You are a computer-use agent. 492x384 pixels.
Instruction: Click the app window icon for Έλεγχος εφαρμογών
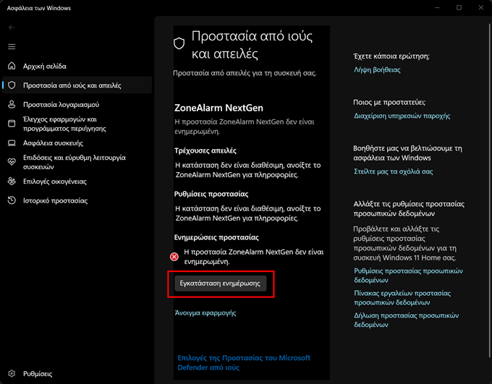tap(12, 124)
